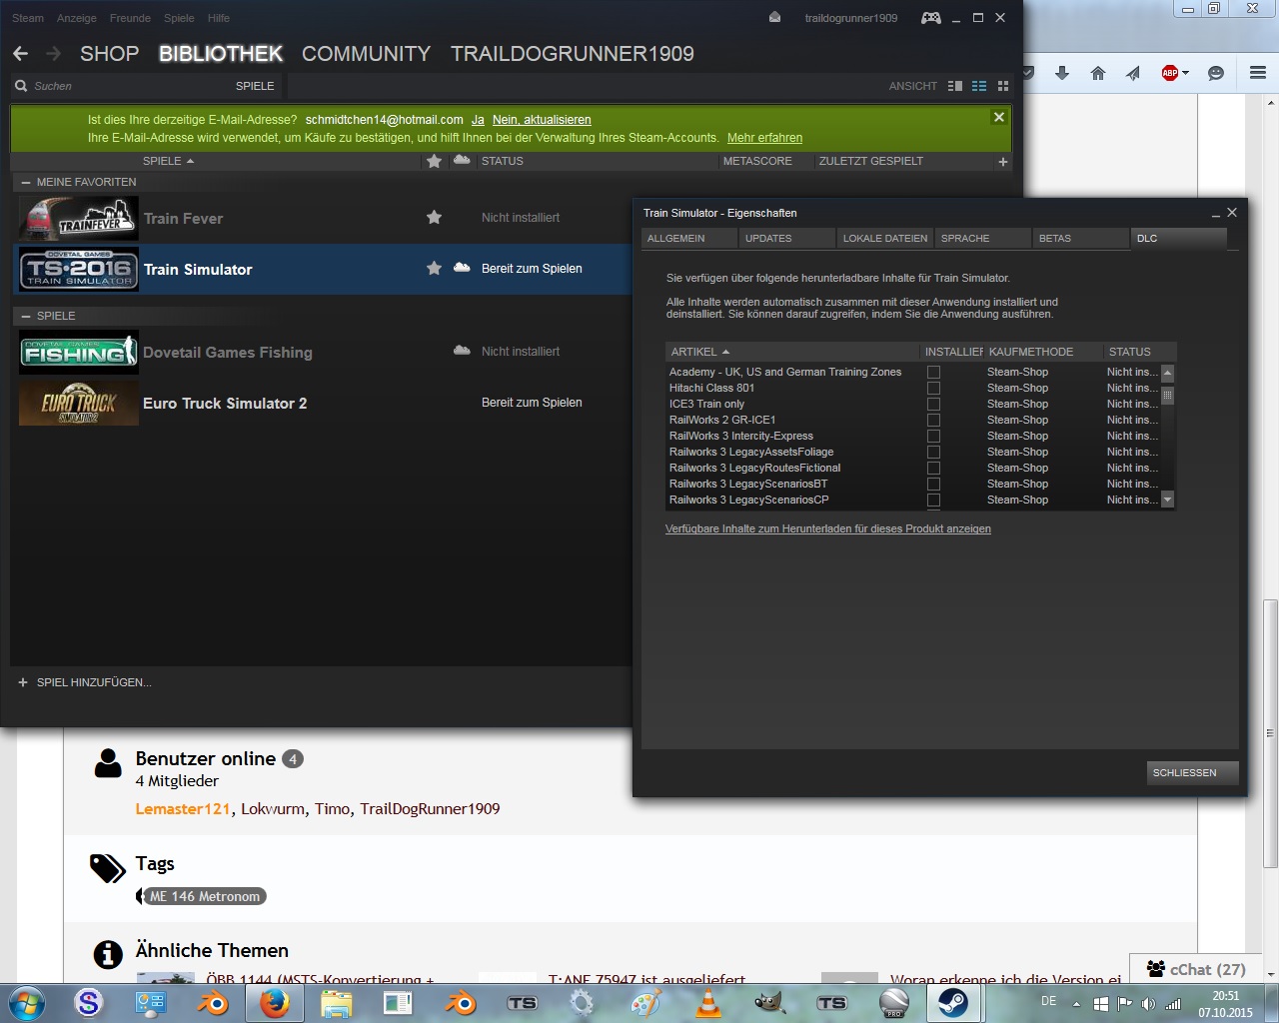Image resolution: width=1279 pixels, height=1023 pixels.
Task: Collapse the MEINE FAVORITEN category
Action: coord(26,183)
